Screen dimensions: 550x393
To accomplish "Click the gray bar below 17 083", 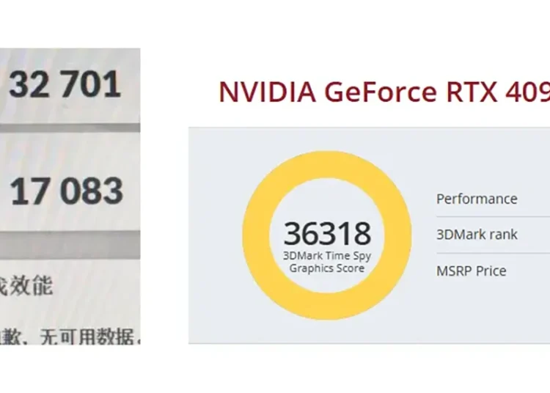I will [x=70, y=245].
